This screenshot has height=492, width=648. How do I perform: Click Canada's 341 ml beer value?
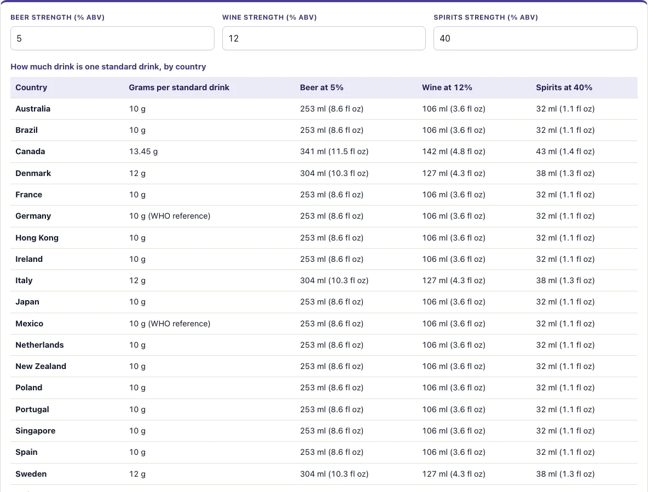(334, 151)
